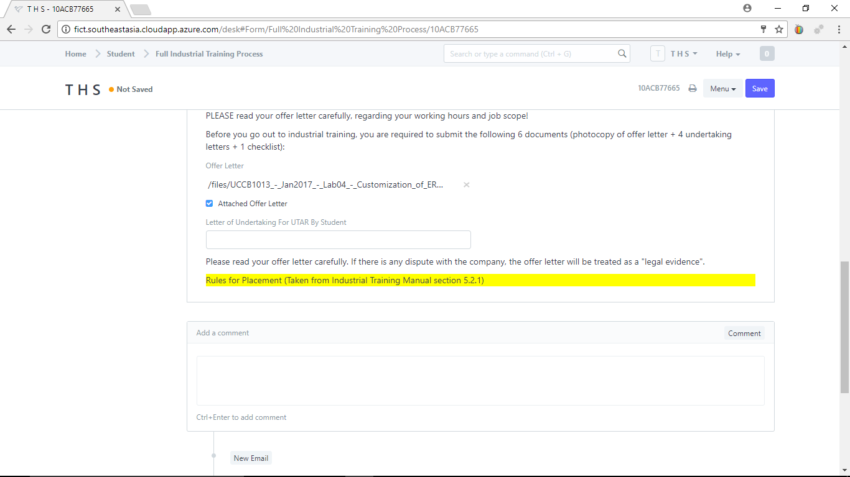
Task: Minimize the browser window
Action: (778, 8)
